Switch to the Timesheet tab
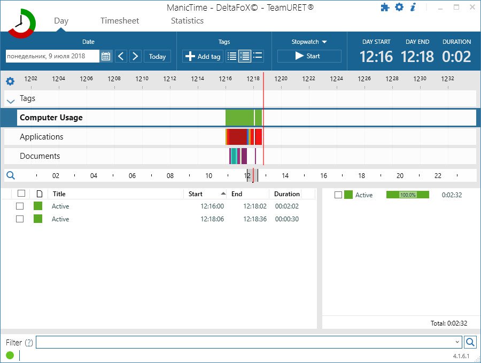 pyautogui.click(x=120, y=20)
